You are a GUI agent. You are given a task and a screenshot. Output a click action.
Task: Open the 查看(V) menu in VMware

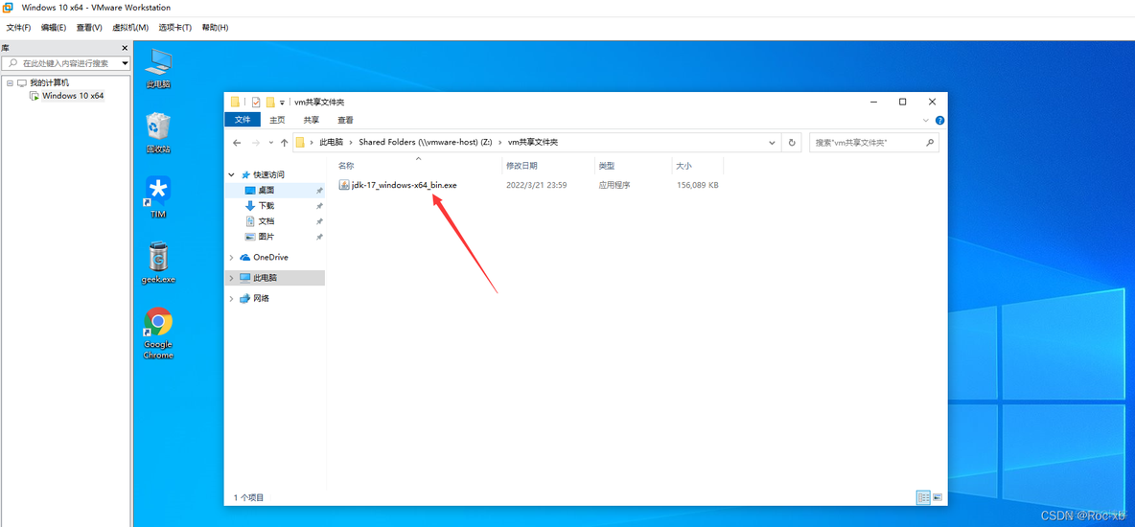pyautogui.click(x=89, y=28)
